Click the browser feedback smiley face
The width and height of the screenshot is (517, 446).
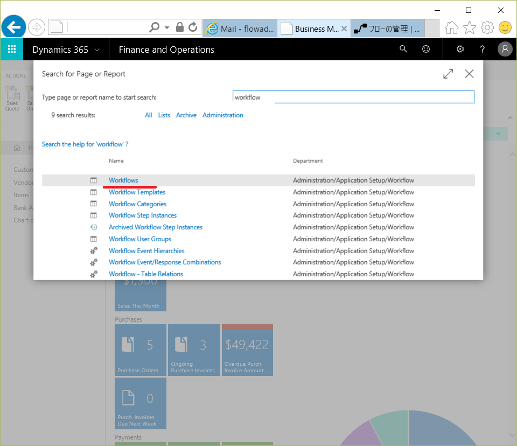(x=505, y=27)
